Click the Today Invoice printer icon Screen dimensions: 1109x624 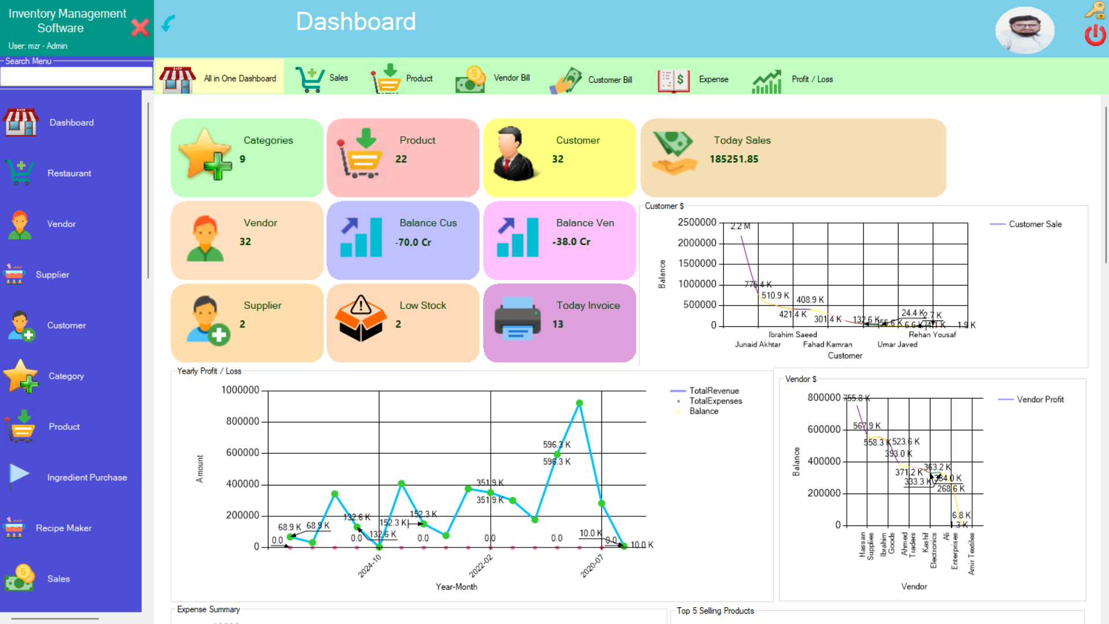[x=517, y=319]
